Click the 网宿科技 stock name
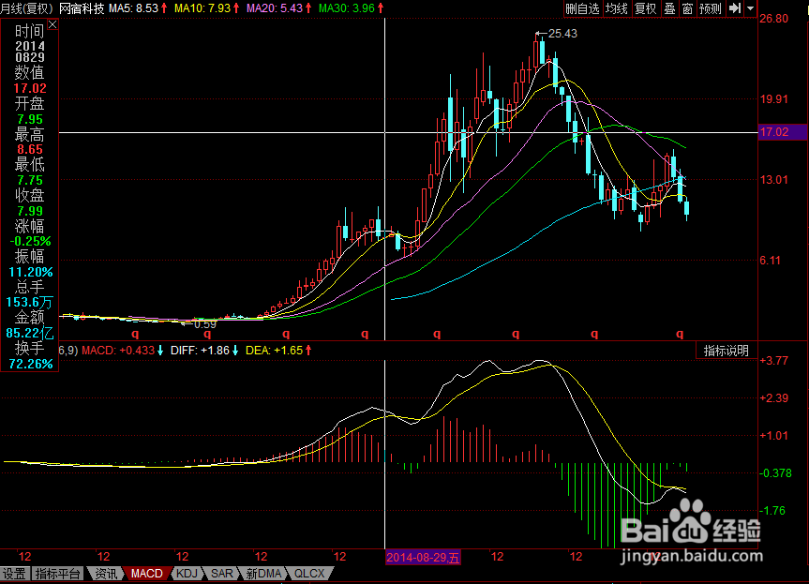The width and height of the screenshot is (809, 584). pos(82,7)
